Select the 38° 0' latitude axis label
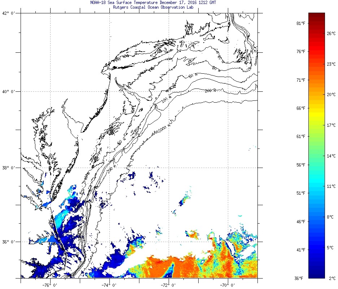This screenshot has height=289, width=338. tap(8, 168)
